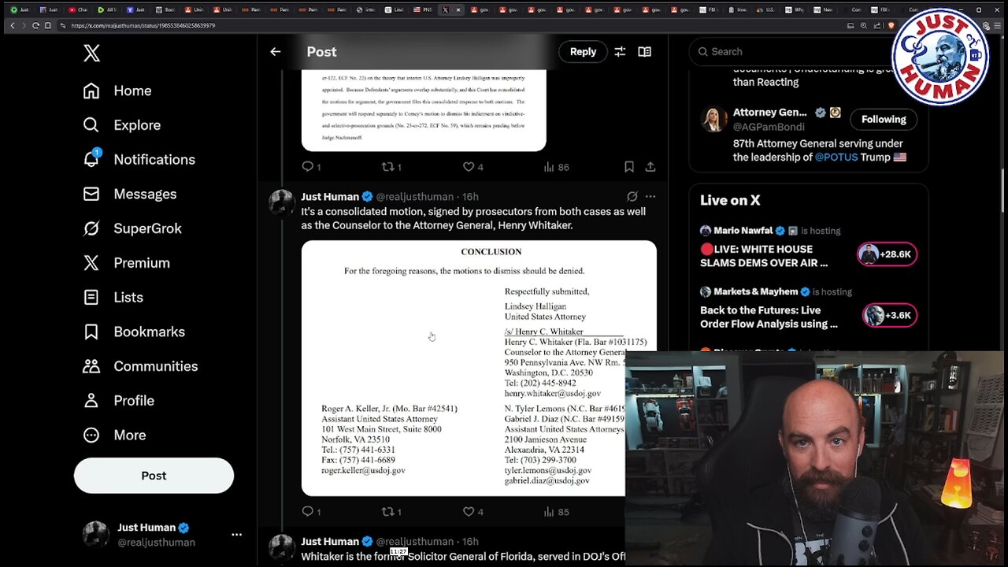
Task: Click Notifications bell icon with badge
Action: (91, 158)
